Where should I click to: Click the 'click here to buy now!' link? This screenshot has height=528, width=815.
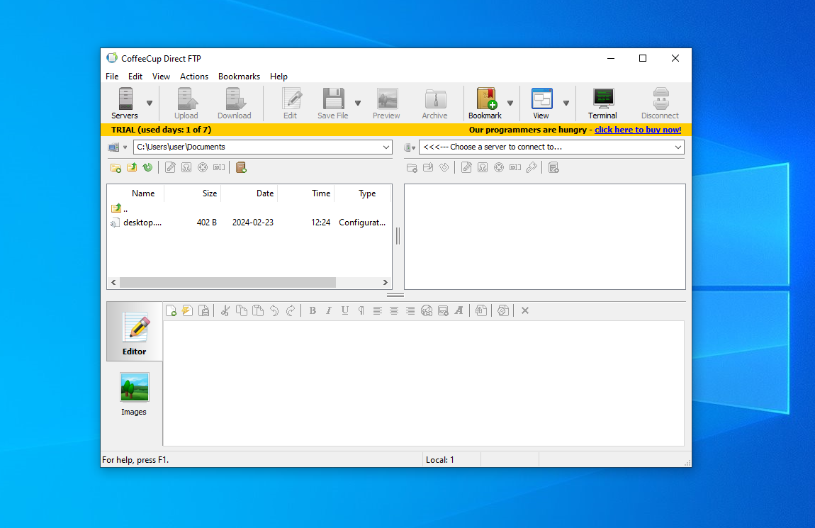637,130
